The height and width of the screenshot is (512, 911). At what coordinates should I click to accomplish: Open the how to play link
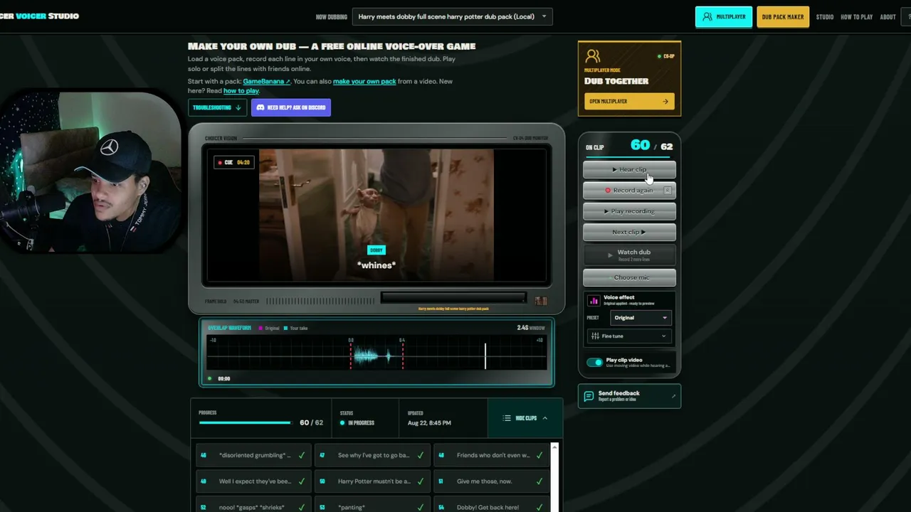[241, 91]
